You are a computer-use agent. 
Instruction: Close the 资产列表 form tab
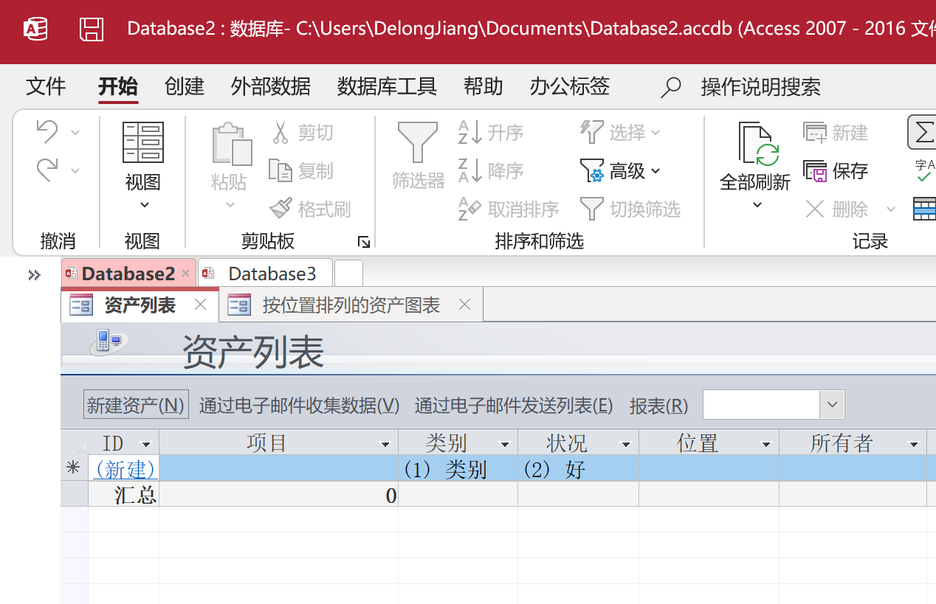tap(200, 305)
